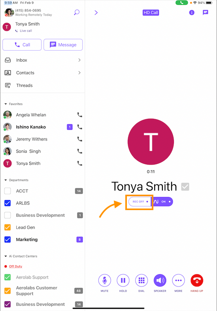This screenshot has height=311, width=217.
Task: Open the dial keypad
Action: pyautogui.click(x=141, y=280)
